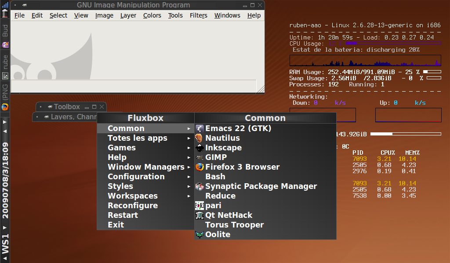The width and height of the screenshot is (450, 263).
Task: Open the Help menu in GIMP menu bar
Action: 254,15
